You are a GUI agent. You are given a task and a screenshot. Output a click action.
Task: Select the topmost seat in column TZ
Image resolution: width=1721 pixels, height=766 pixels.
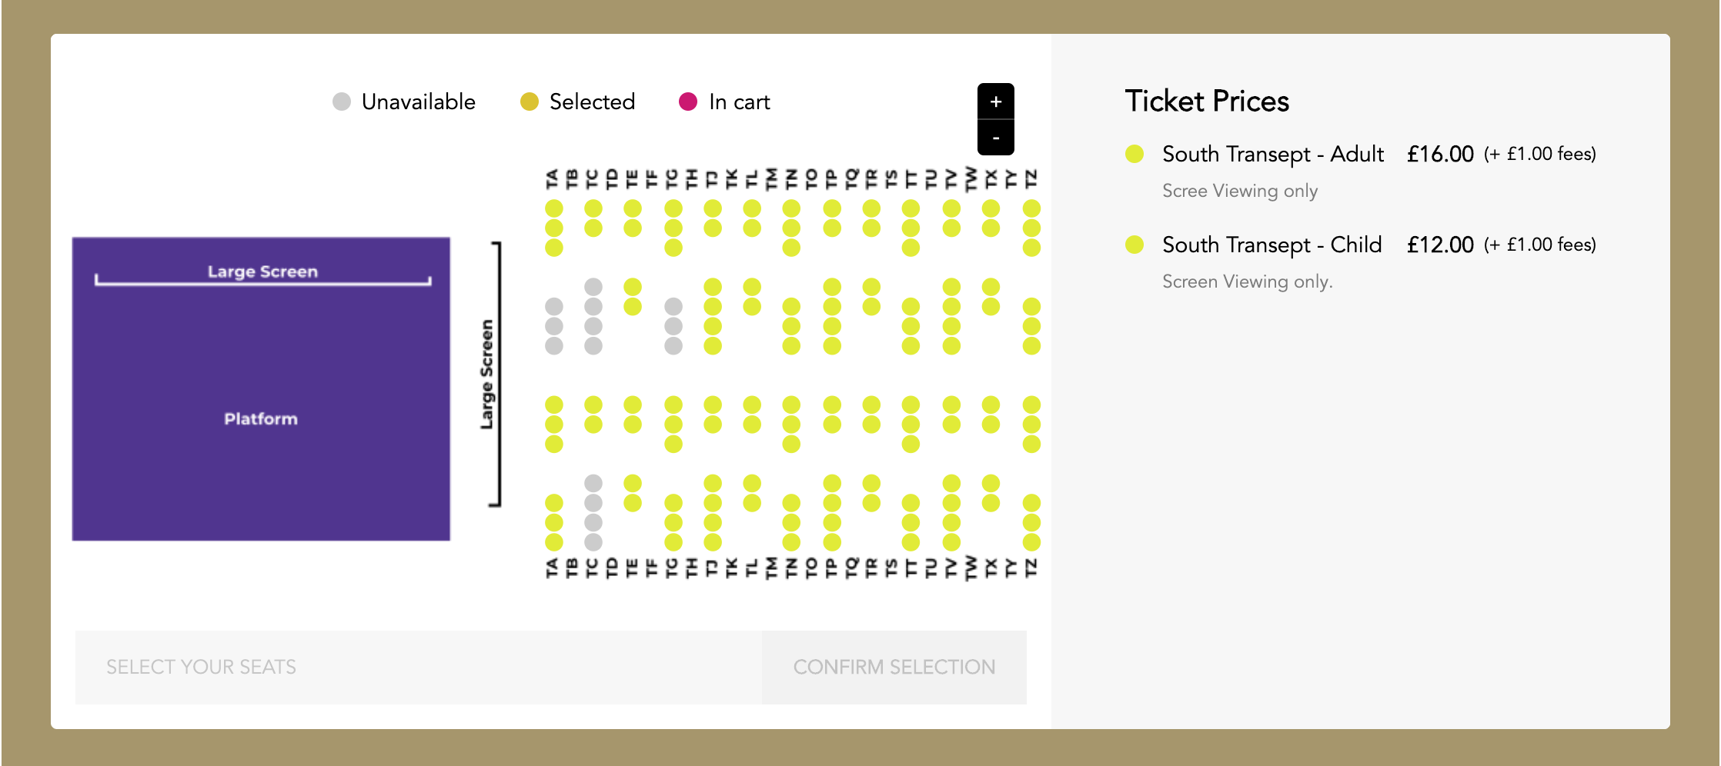[1031, 208]
